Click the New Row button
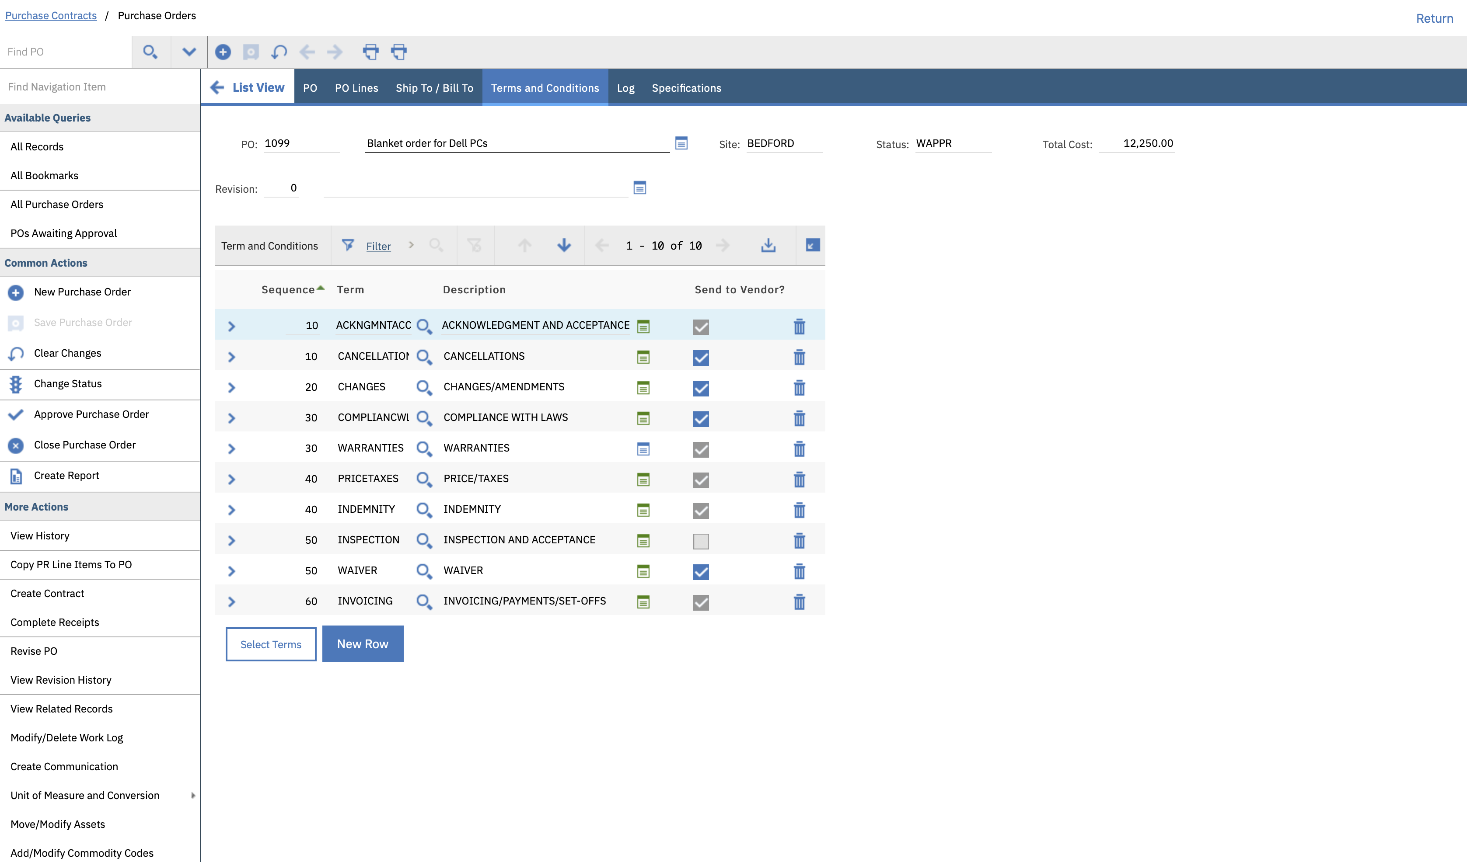 (362, 644)
